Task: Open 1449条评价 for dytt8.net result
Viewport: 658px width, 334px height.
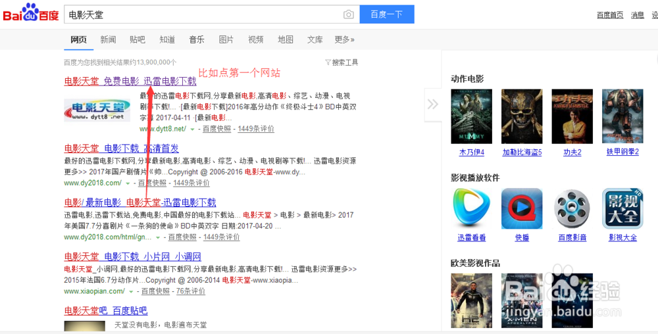Action: coord(256,129)
